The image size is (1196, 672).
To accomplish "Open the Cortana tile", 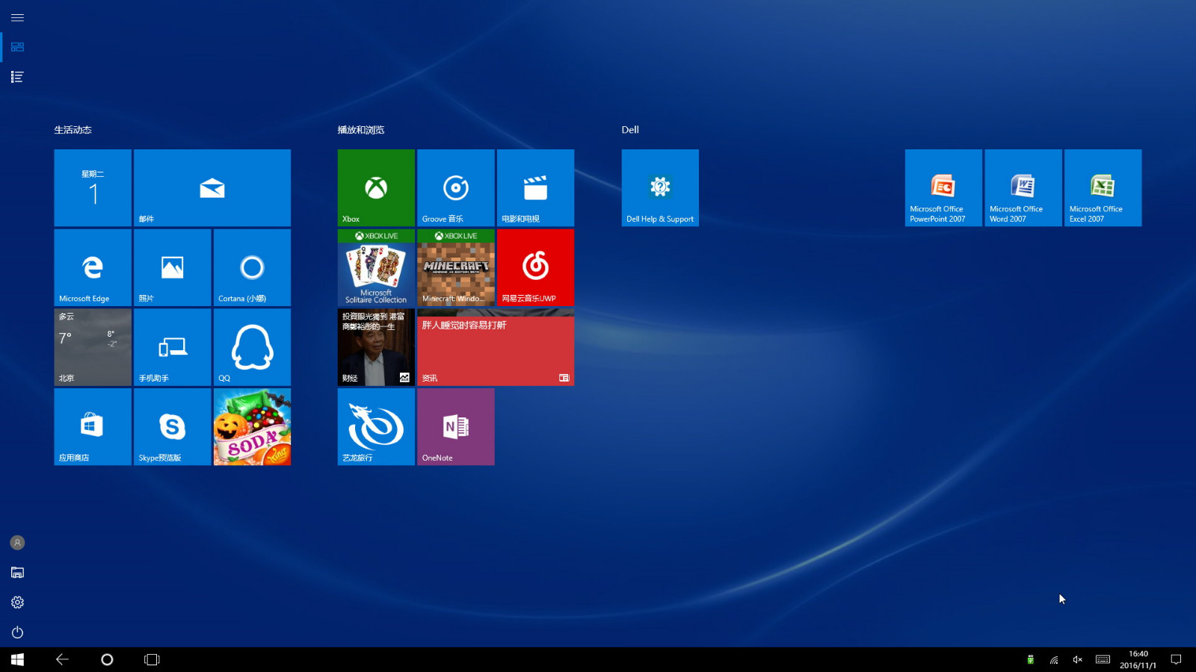I will pyautogui.click(x=252, y=267).
